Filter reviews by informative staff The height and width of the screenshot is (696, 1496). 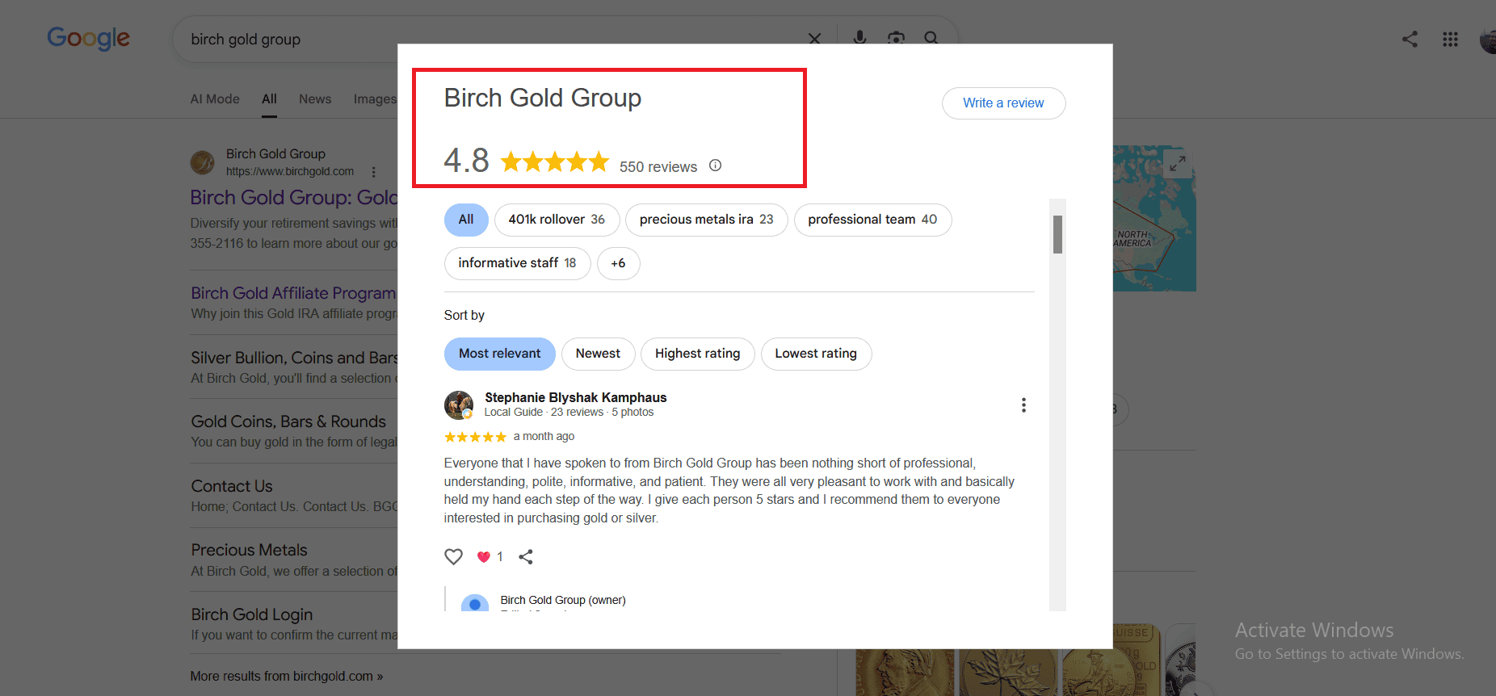[517, 263]
